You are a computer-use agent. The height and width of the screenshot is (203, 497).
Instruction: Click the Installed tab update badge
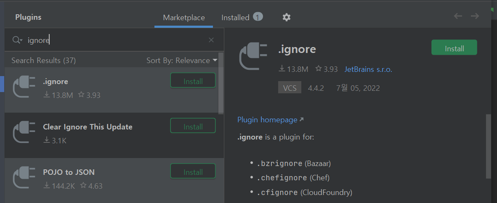[x=258, y=17]
